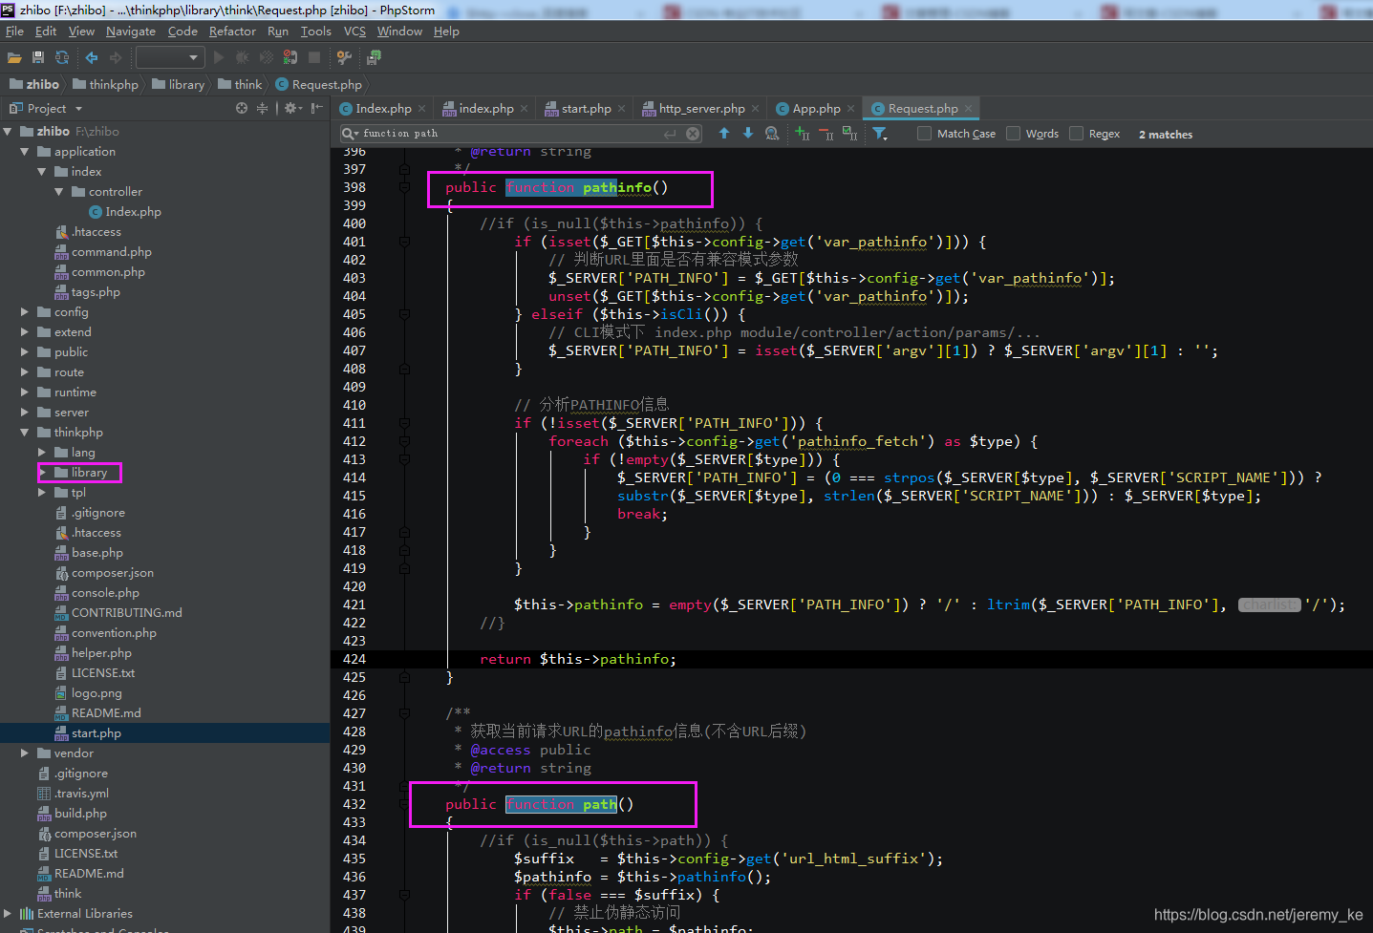This screenshot has width=1373, height=933.
Task: Close the Request.php tab
Action: [968, 109]
